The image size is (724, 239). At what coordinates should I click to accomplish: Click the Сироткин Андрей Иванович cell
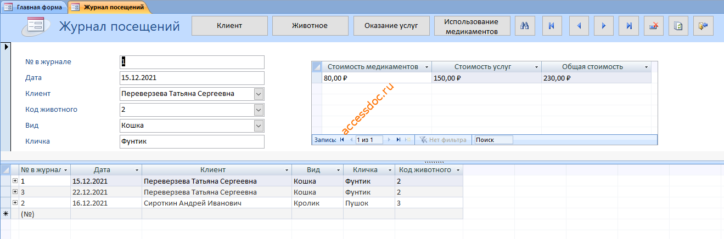tap(217, 203)
